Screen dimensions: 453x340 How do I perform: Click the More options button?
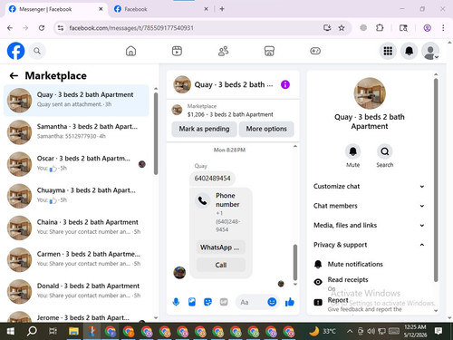pyautogui.click(x=266, y=129)
